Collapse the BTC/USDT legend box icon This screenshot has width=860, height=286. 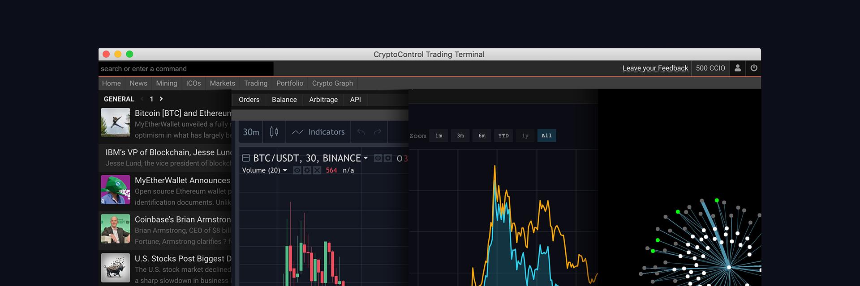[246, 158]
